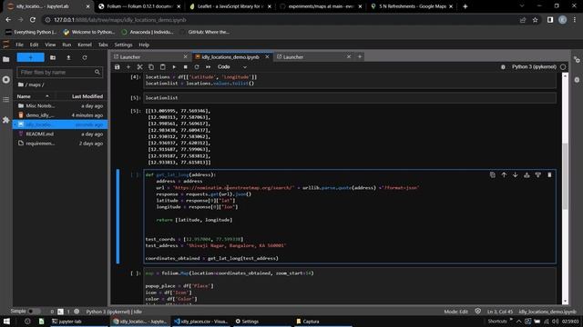Open idly_places.csv Visual Studio taskbar item

point(200,322)
